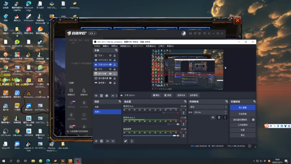Add a new source with the plus icon in Sources

[96, 95]
